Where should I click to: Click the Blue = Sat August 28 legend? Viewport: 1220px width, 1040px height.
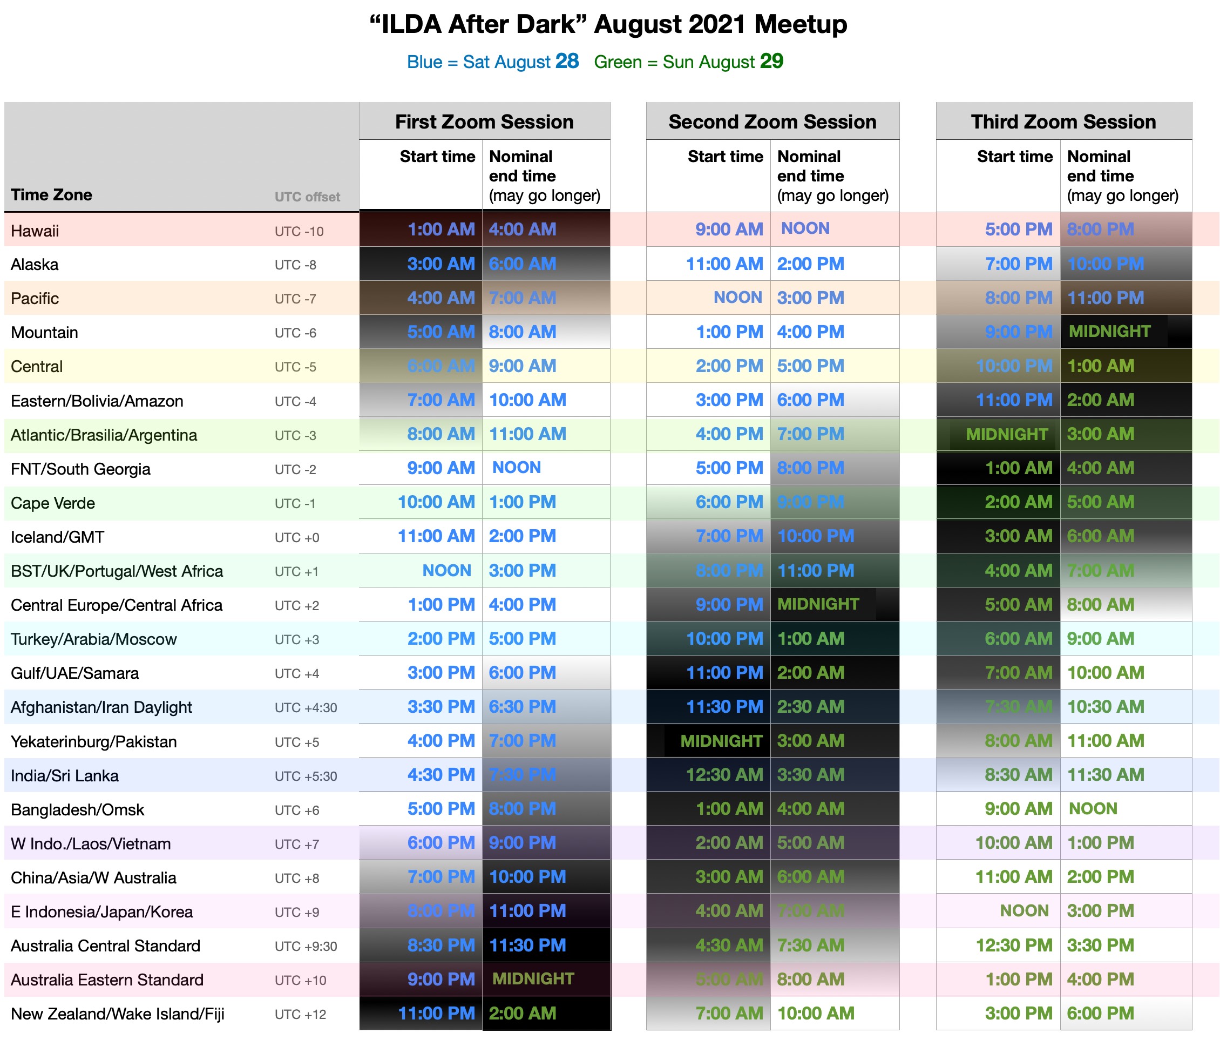point(492,62)
